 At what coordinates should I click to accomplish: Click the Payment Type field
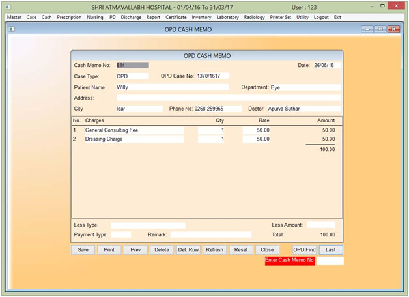pos(120,234)
